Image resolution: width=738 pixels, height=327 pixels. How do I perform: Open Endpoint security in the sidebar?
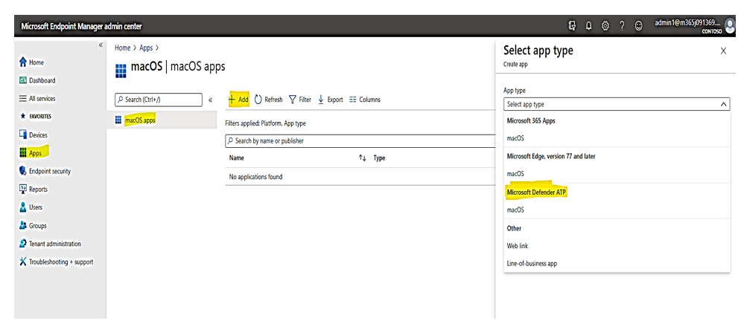coord(45,171)
